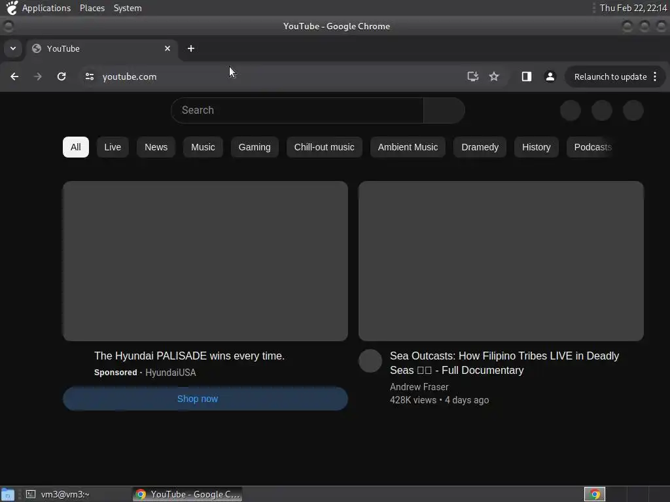Screen dimensions: 670x502
Task: Click the forward navigation arrow
Action: click(x=37, y=76)
